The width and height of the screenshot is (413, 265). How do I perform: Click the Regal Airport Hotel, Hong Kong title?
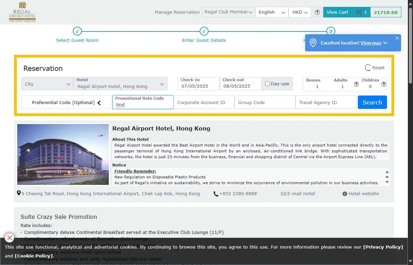coord(161,128)
